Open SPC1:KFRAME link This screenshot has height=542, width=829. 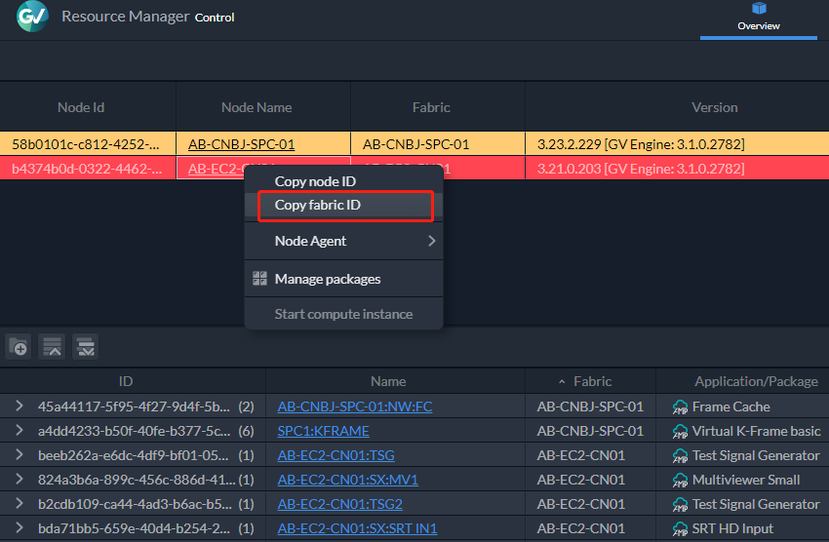[323, 431]
